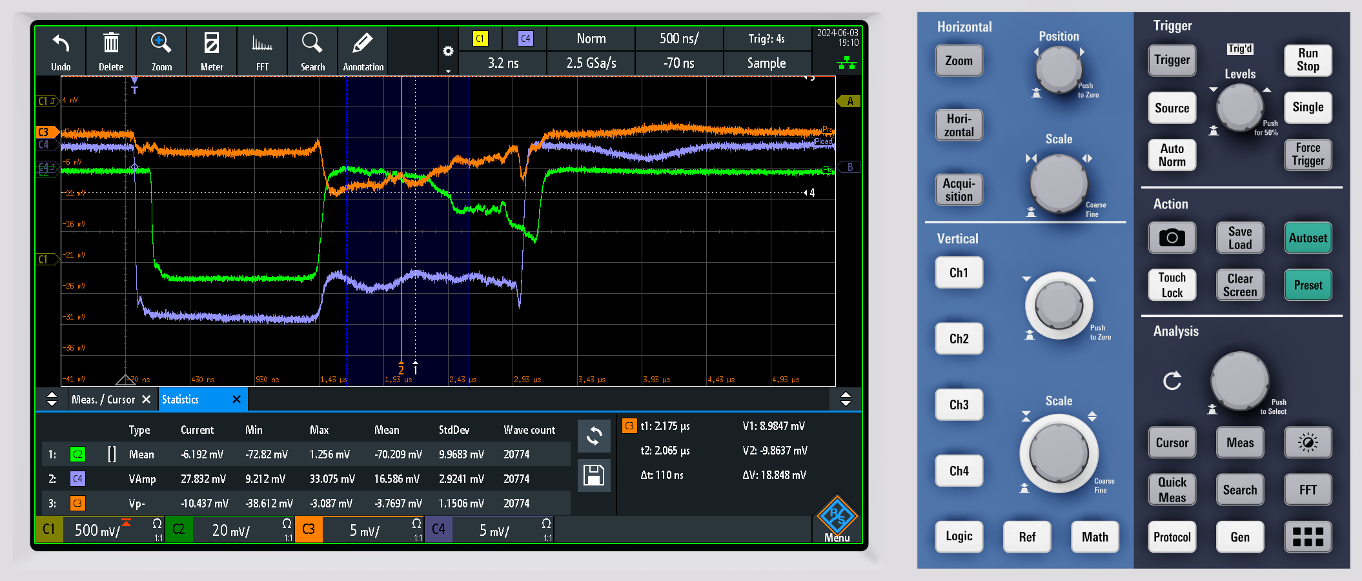This screenshot has width=1362, height=581.
Task: Expand the left panel up-down arrows
Action: [x=52, y=399]
